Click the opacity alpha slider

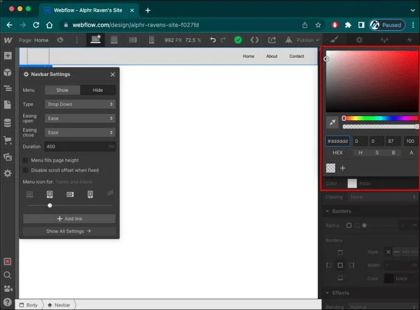(x=380, y=126)
